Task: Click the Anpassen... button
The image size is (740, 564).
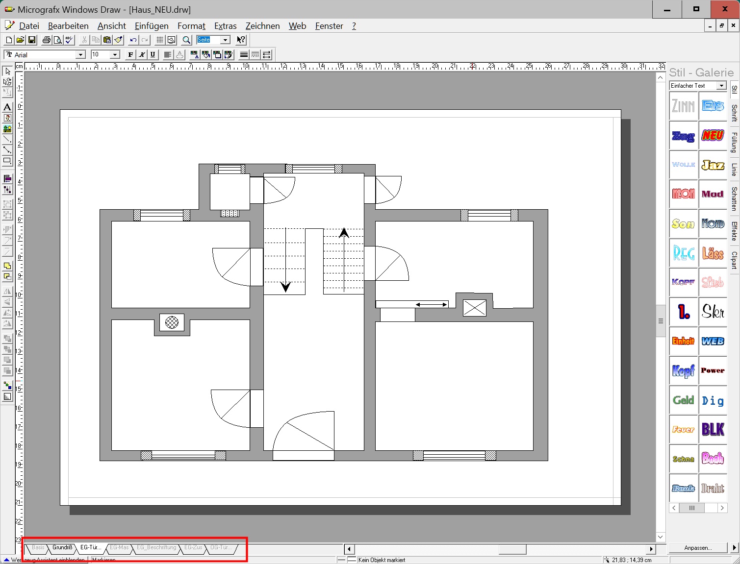Action: [x=698, y=548]
